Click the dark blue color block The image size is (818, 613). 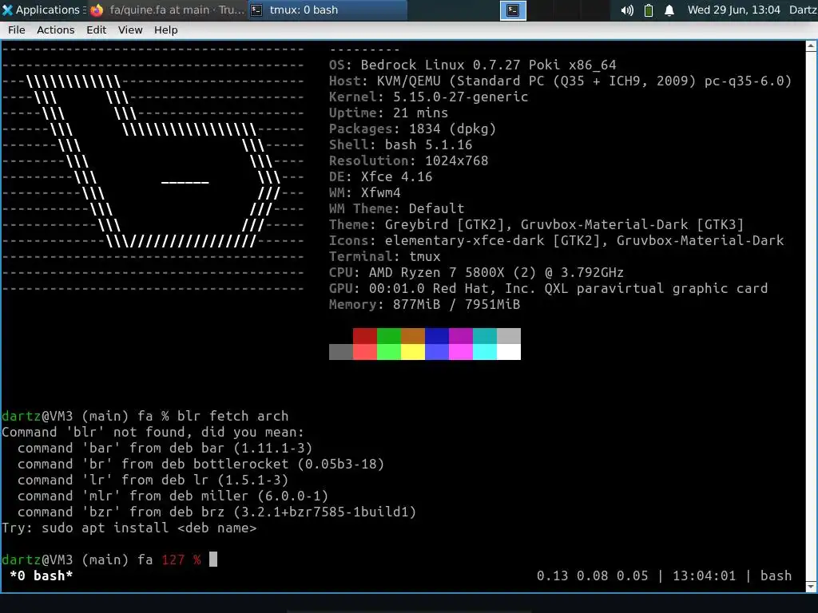tap(437, 336)
